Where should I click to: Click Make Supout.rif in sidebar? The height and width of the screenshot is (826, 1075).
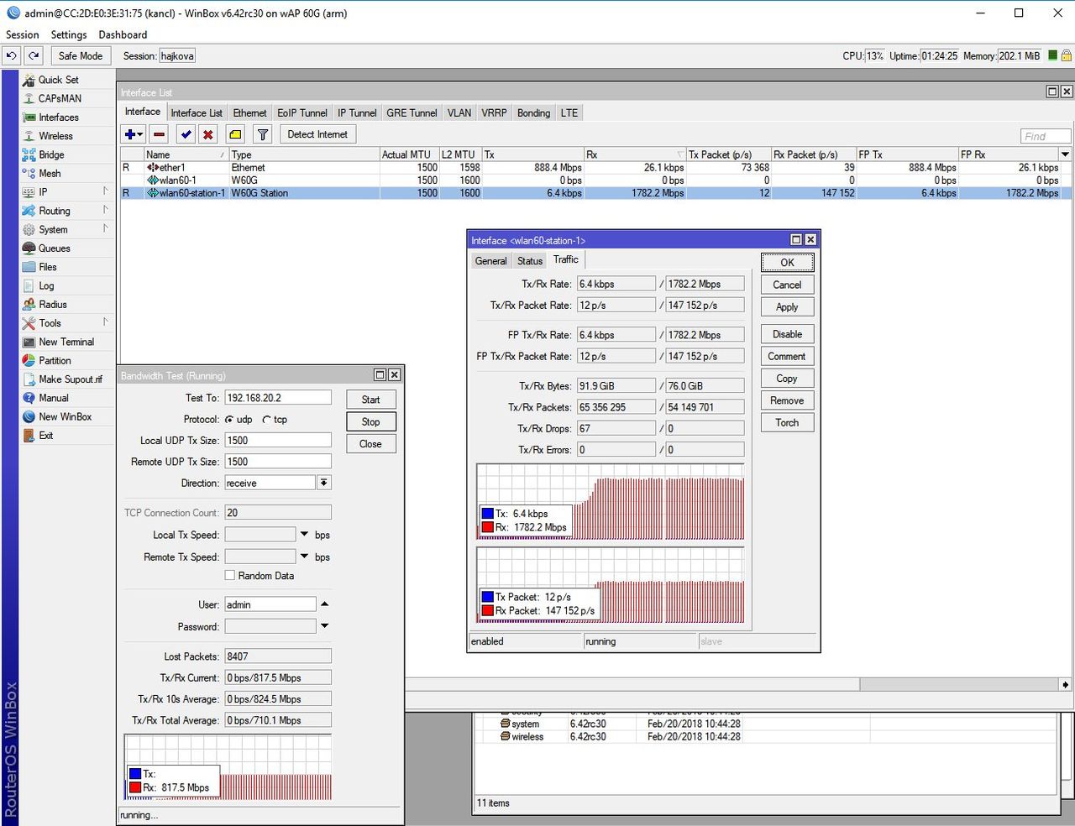[71, 379]
